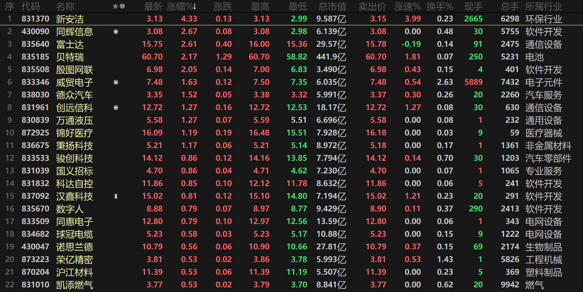Select the 凯添燃气 row name
The image size is (583, 292).
[75, 285]
